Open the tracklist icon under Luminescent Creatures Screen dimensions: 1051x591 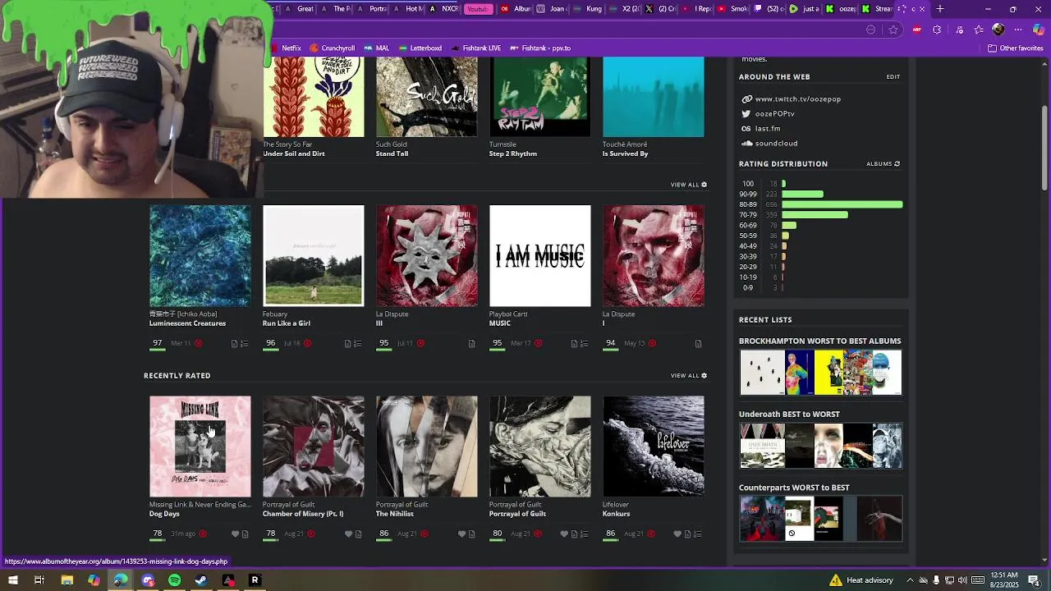(x=244, y=344)
